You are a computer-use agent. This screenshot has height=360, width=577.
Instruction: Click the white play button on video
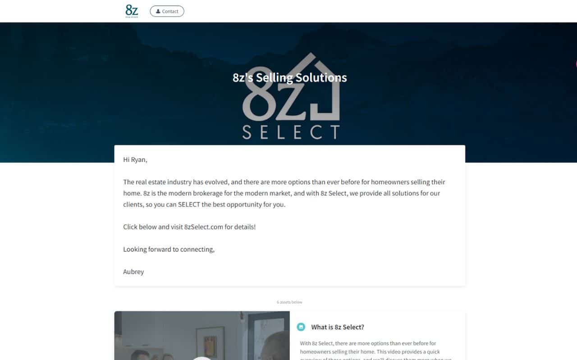pyautogui.click(x=202, y=358)
